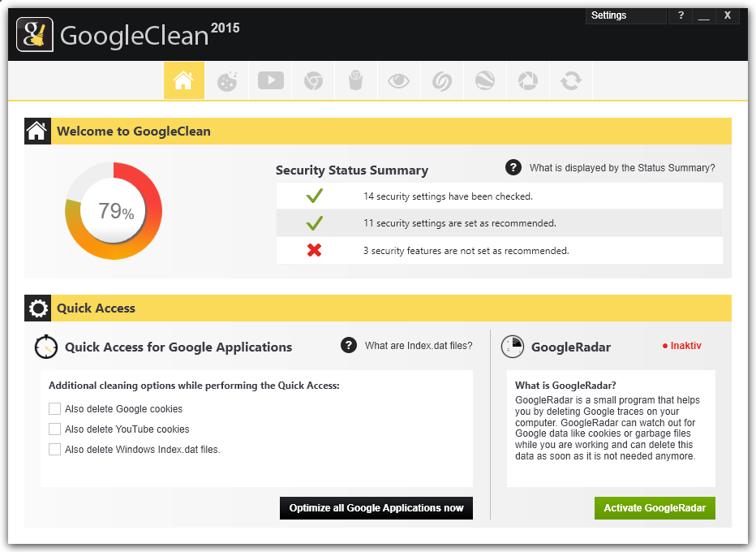Click checkmark beside 11 security settings recommended
Image resolution: width=756 pixels, height=552 pixels.
click(x=315, y=223)
